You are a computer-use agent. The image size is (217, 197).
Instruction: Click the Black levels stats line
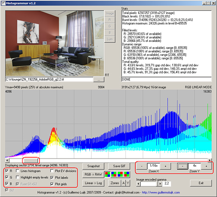pyautogui.click(x=146, y=16)
